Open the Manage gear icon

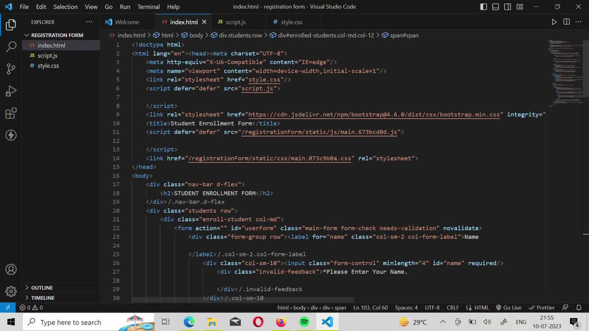11,291
